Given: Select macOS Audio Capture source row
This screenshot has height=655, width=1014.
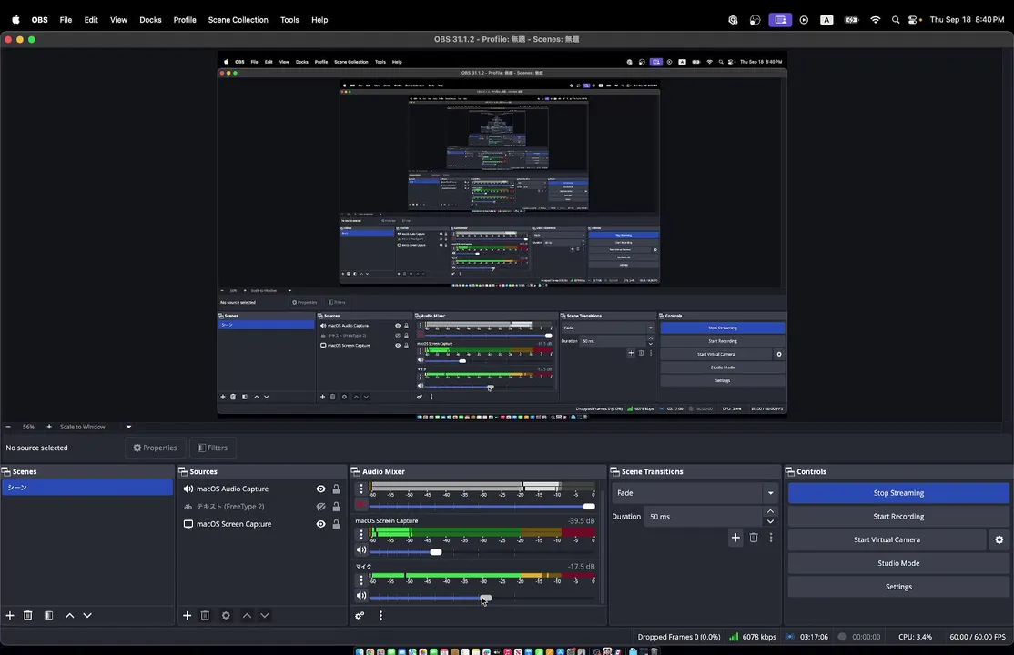Looking at the screenshot, I should [x=261, y=489].
